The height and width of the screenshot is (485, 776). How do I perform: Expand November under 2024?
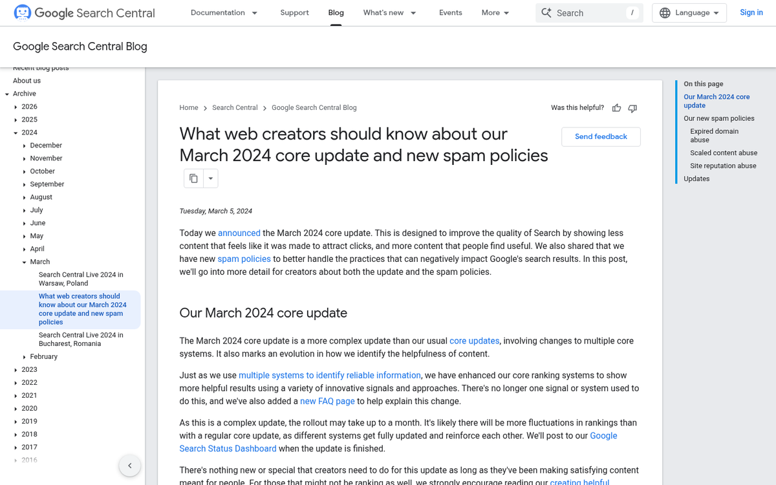coord(25,158)
